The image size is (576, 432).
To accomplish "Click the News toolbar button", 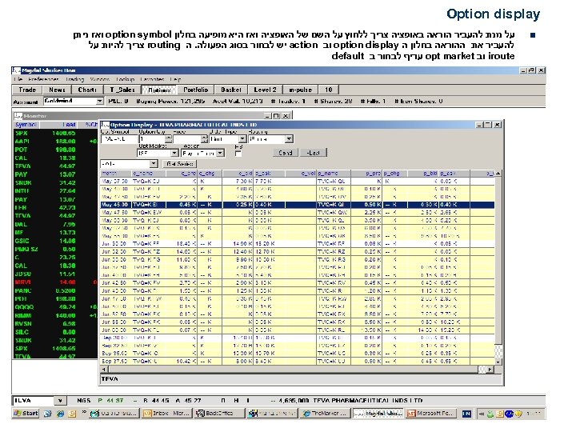I will click(57, 90).
